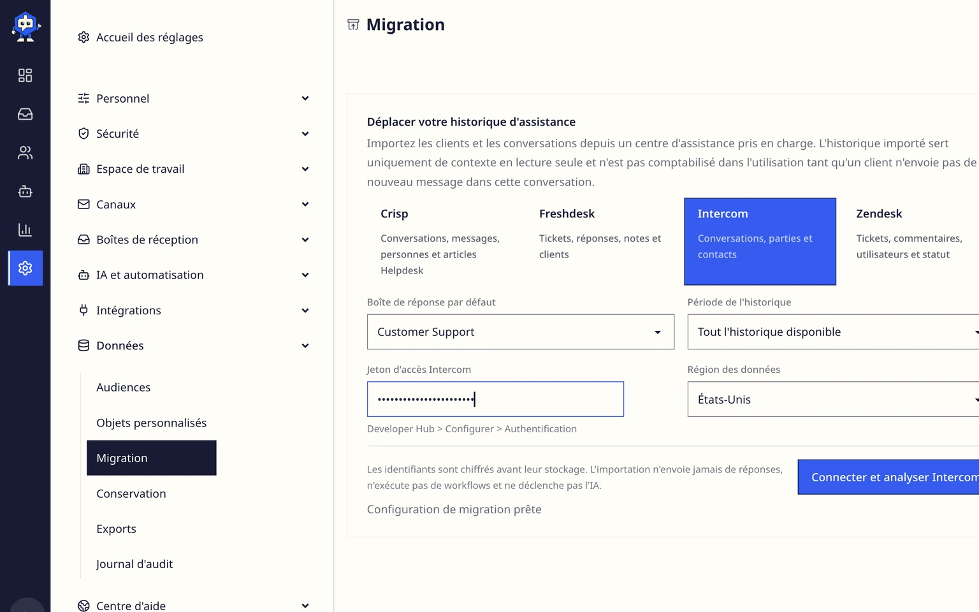979x612 pixels.
Task: Expand the Canaux section chevron
Action: click(305, 204)
